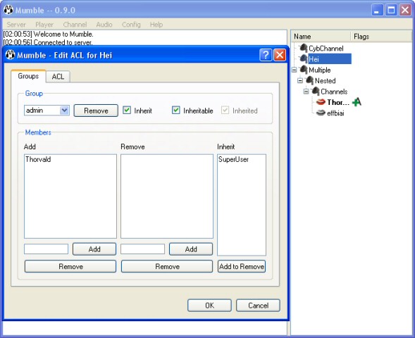Click the red talking lips icon beside Thor...
This screenshot has width=415, height=338.
pyautogui.click(x=321, y=102)
